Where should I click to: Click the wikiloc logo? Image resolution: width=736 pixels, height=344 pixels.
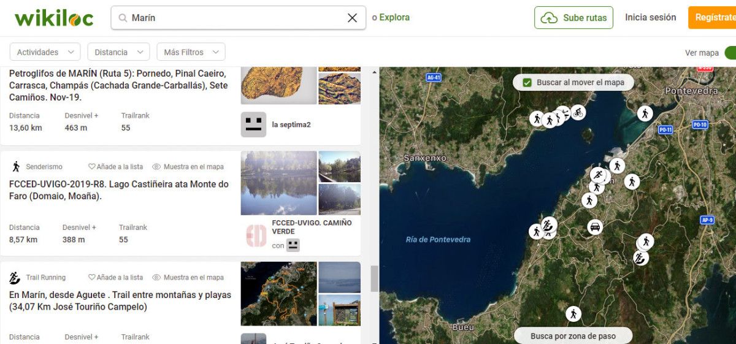pos(54,18)
